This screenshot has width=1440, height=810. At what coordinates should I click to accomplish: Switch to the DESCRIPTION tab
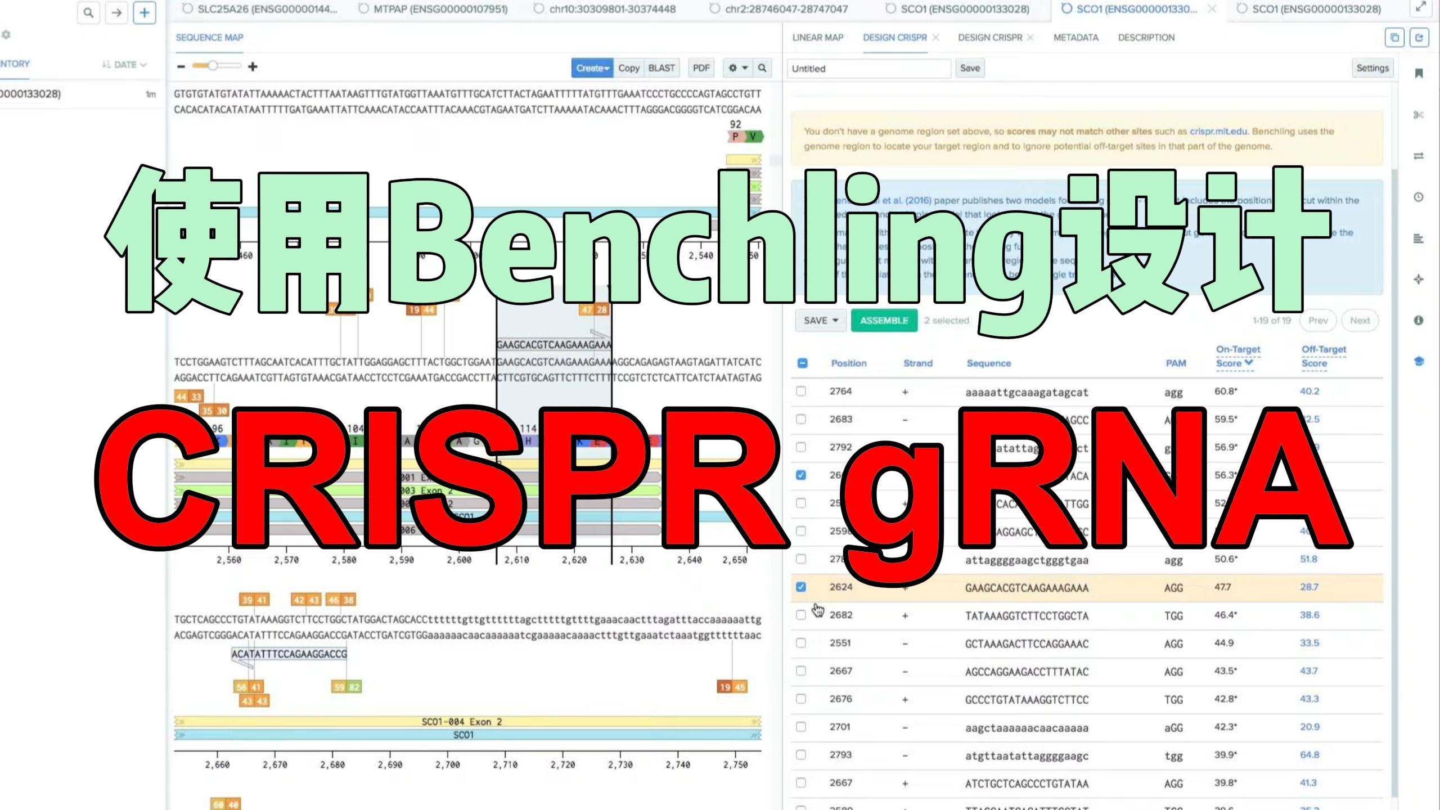click(x=1146, y=38)
